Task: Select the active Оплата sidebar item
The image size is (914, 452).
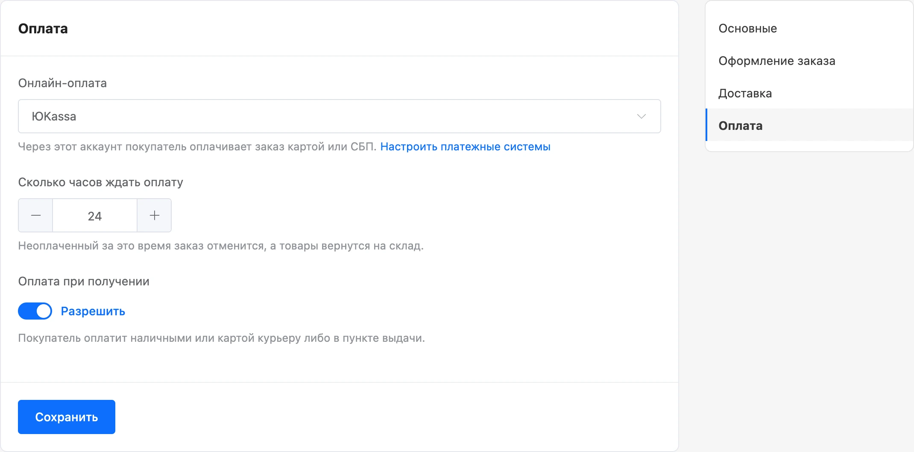Action: pos(809,125)
